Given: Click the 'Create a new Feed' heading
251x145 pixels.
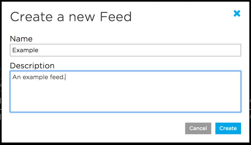Looking at the screenshot, I should (71, 17).
